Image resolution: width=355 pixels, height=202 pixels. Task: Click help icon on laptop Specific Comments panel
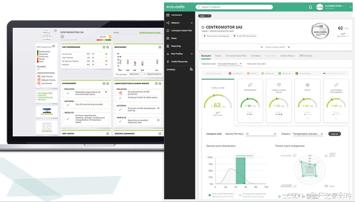[160, 134]
